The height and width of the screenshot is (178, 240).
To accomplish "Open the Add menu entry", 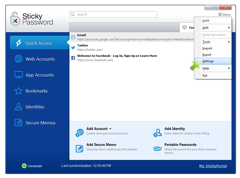I will (x=213, y=28).
